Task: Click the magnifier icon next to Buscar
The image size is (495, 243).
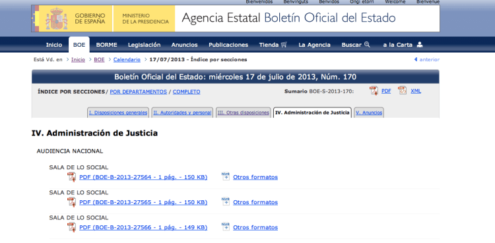Action: point(367,44)
